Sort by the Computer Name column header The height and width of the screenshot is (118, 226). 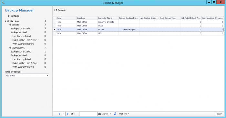(108, 18)
